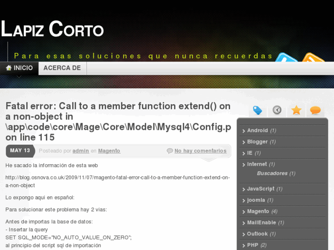Go to the INICIO menu item
The width and height of the screenshot is (334, 250).
tap(19, 68)
